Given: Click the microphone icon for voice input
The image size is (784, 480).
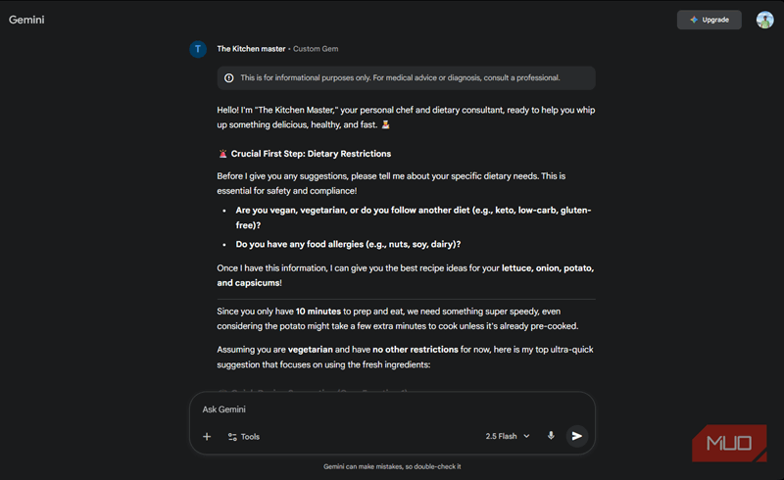Looking at the screenshot, I should 551,436.
